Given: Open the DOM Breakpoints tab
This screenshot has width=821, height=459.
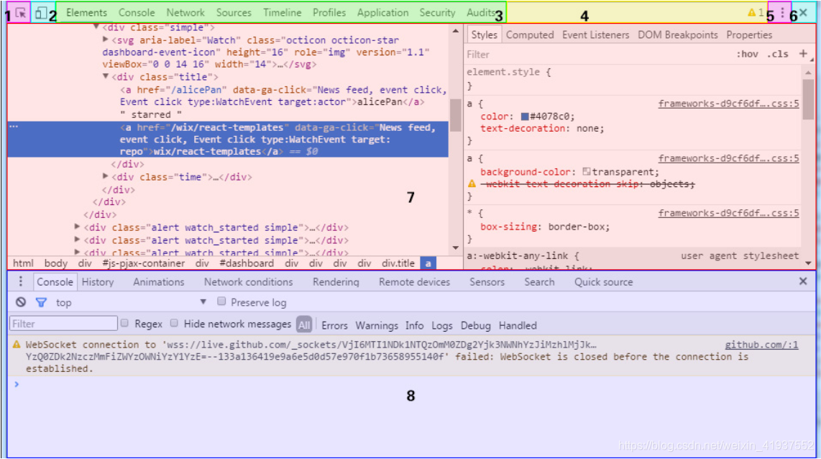Looking at the screenshot, I should pyautogui.click(x=677, y=35).
